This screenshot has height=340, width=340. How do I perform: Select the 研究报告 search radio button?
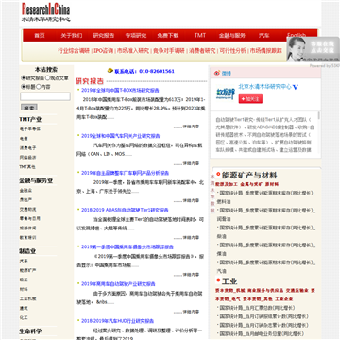24,77
